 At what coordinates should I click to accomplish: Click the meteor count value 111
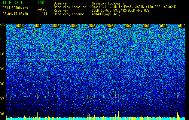44,14
